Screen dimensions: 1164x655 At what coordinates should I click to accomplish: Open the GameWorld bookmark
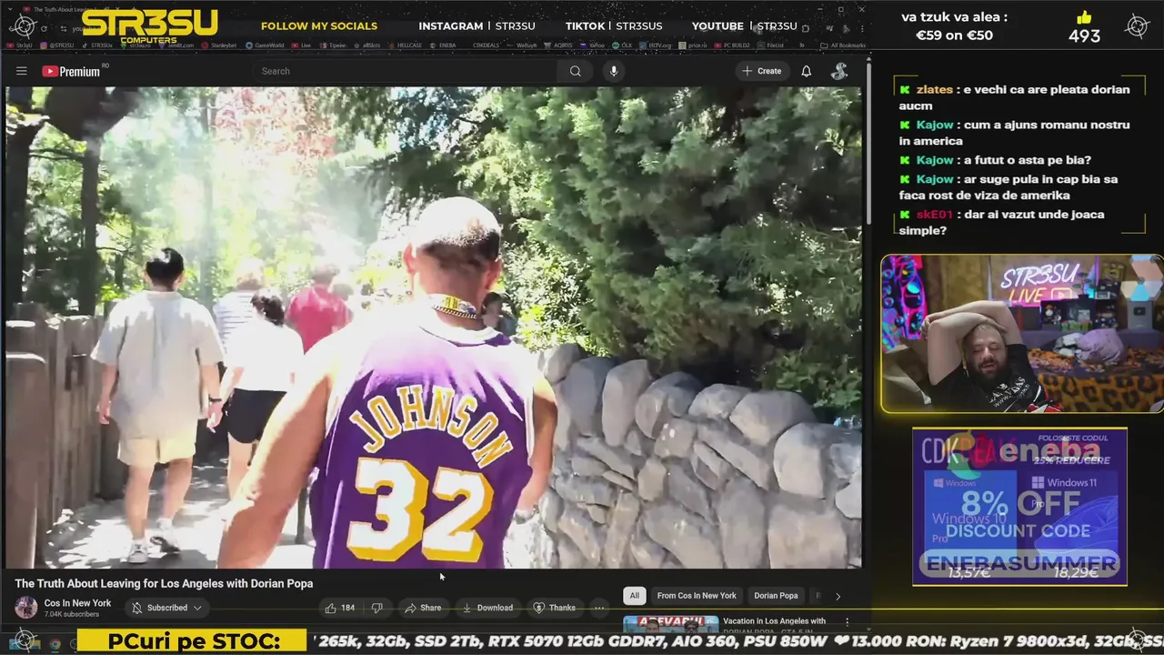click(265, 45)
